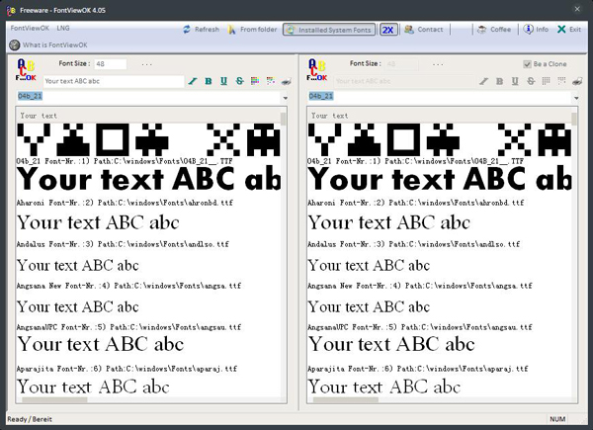Open the left pane text color picker
This screenshot has height=430, width=593.
coord(255,81)
